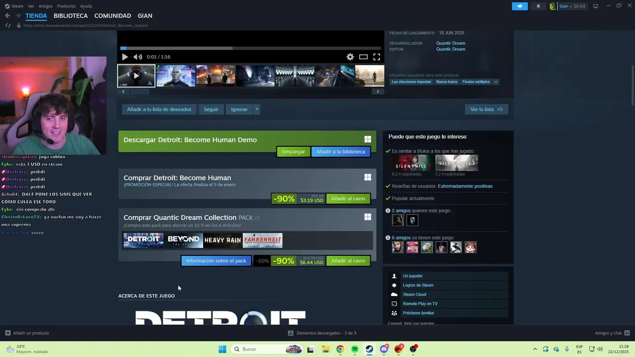Switch to the BIBLIOTECA tab
The image size is (635, 357).
pyautogui.click(x=70, y=16)
